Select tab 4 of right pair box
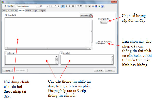 69,53
